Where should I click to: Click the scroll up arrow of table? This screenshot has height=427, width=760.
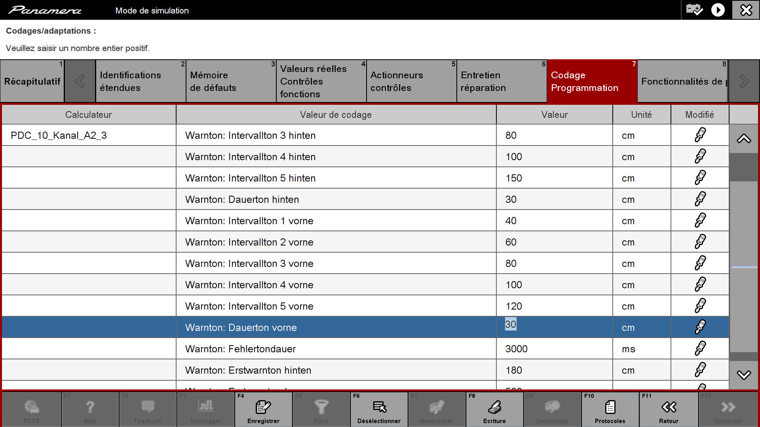click(744, 139)
